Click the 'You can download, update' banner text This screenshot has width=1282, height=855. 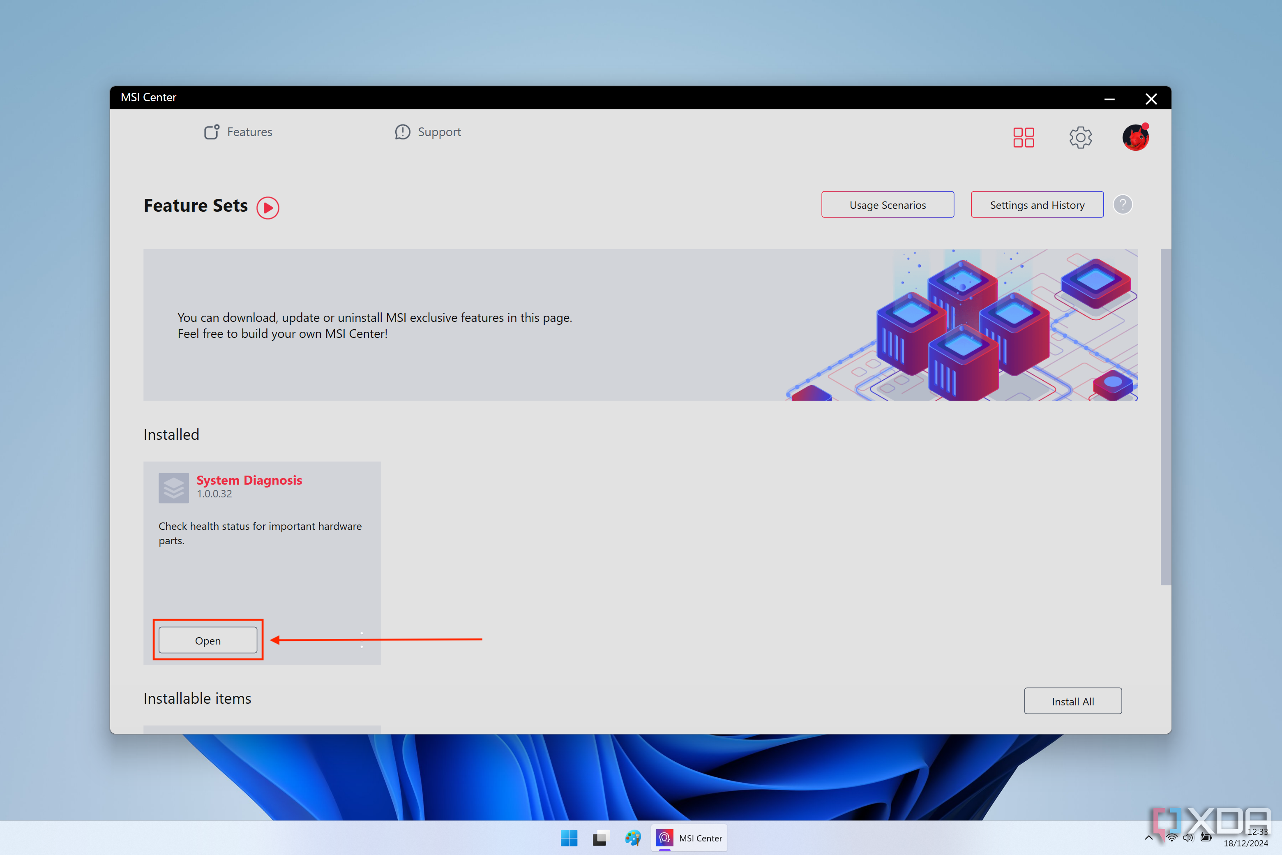point(374,326)
